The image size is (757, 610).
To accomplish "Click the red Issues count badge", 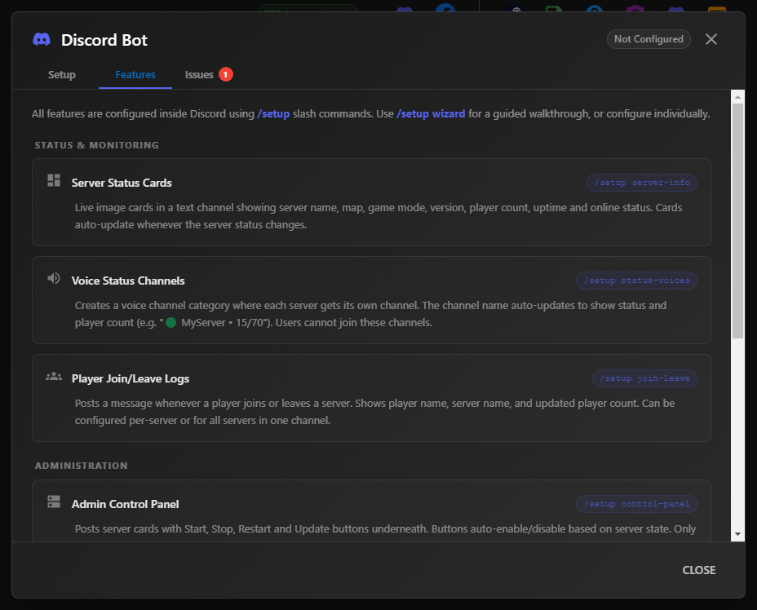I will click(225, 74).
